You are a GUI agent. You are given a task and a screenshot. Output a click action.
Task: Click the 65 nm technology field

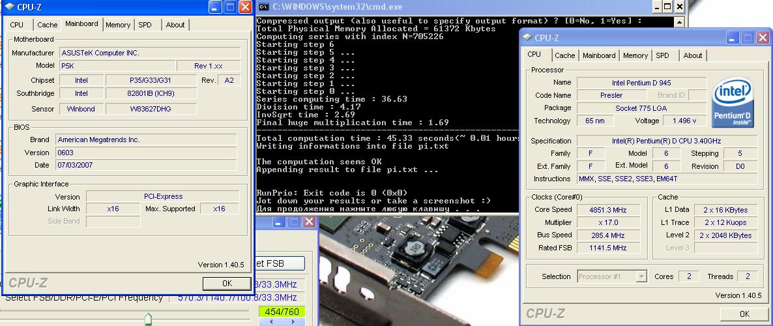[595, 121]
